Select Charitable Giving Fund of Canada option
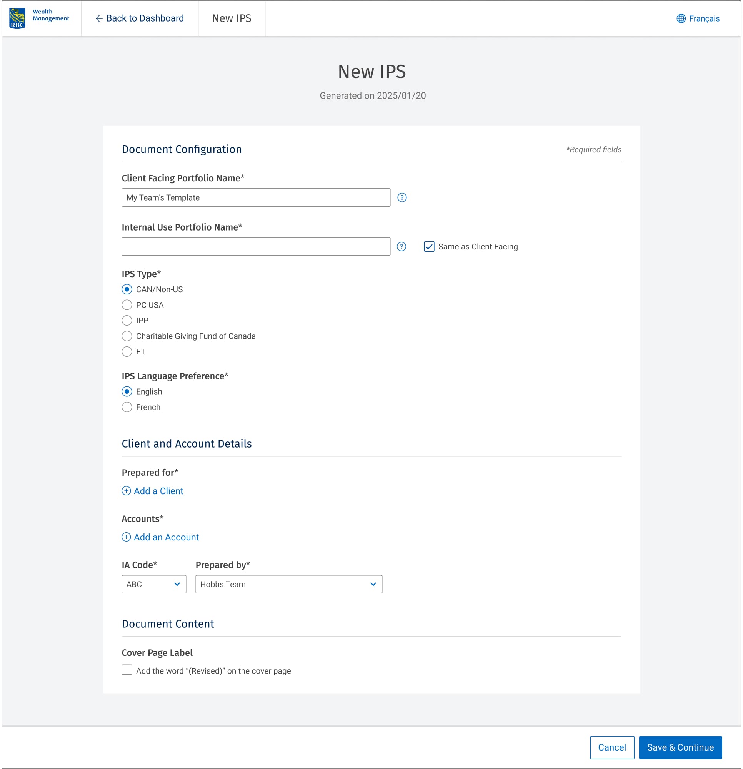 (x=127, y=336)
